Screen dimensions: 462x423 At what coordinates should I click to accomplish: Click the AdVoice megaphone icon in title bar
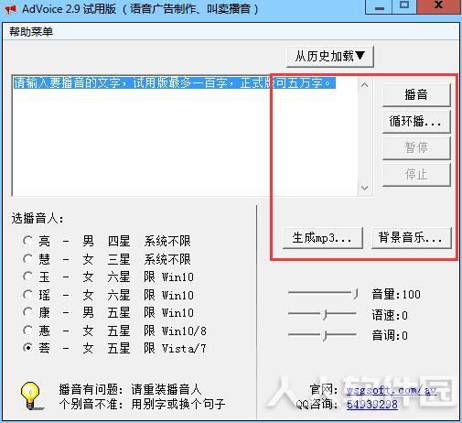pyautogui.click(x=10, y=9)
